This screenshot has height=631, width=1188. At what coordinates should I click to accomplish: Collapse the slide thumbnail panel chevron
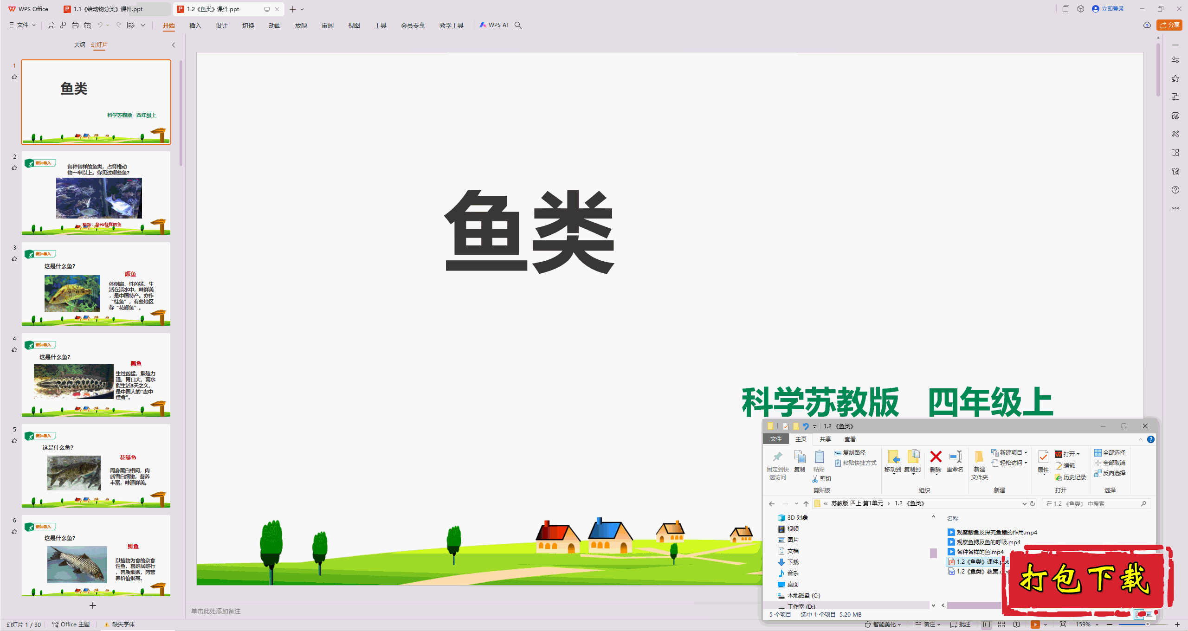tap(174, 45)
